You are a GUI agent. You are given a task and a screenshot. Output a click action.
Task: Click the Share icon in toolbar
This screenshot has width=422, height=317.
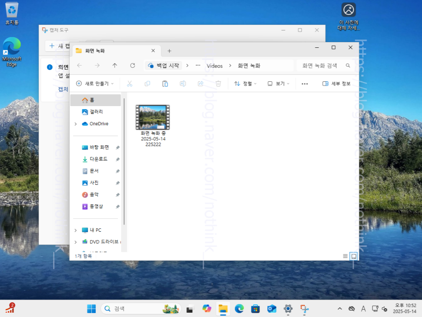(200, 84)
